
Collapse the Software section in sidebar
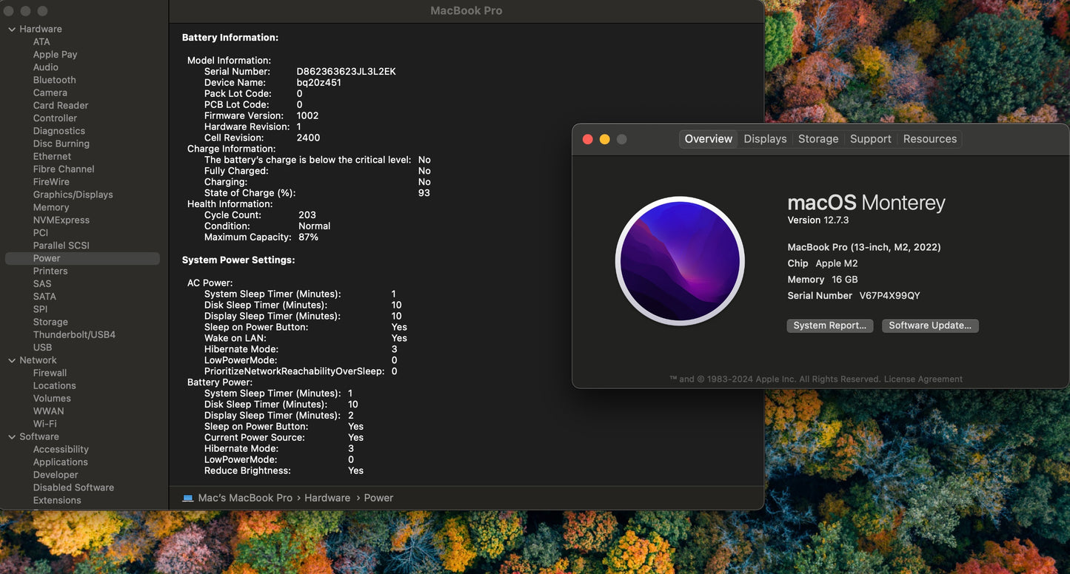coord(12,436)
